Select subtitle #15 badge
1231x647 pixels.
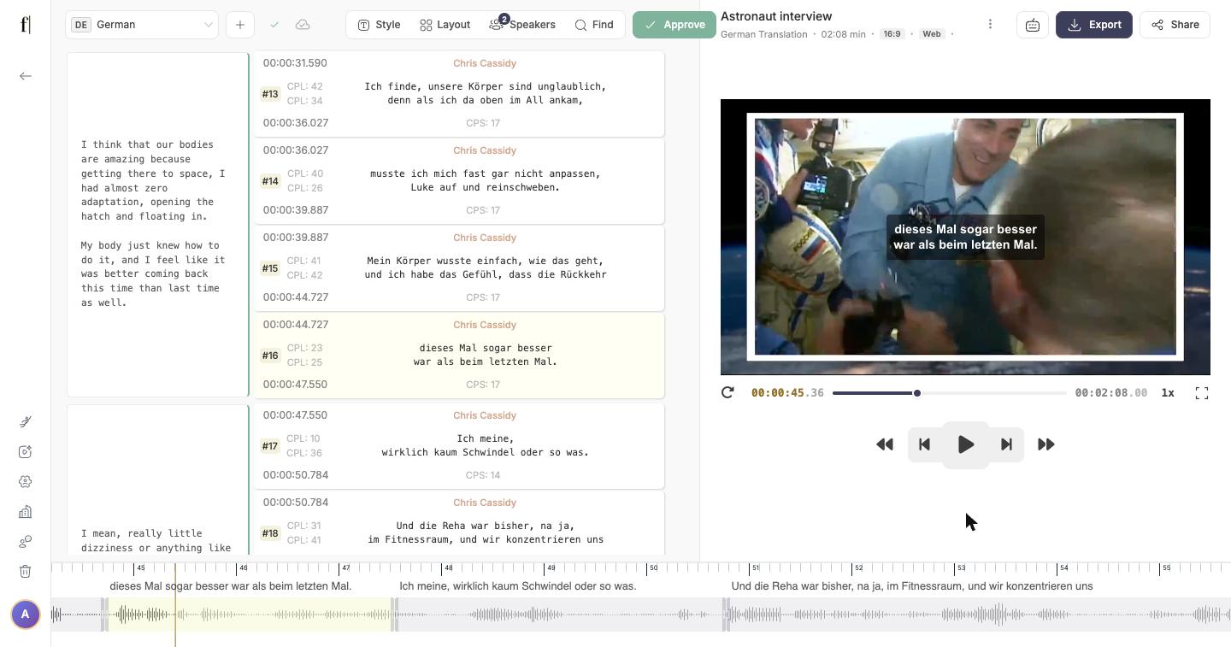coord(270,268)
